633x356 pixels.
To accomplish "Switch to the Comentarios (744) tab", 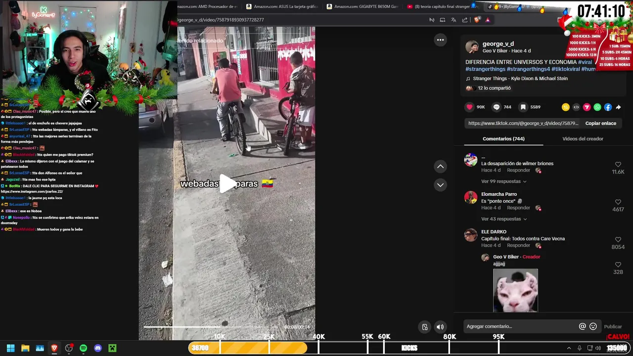I will click(x=503, y=139).
